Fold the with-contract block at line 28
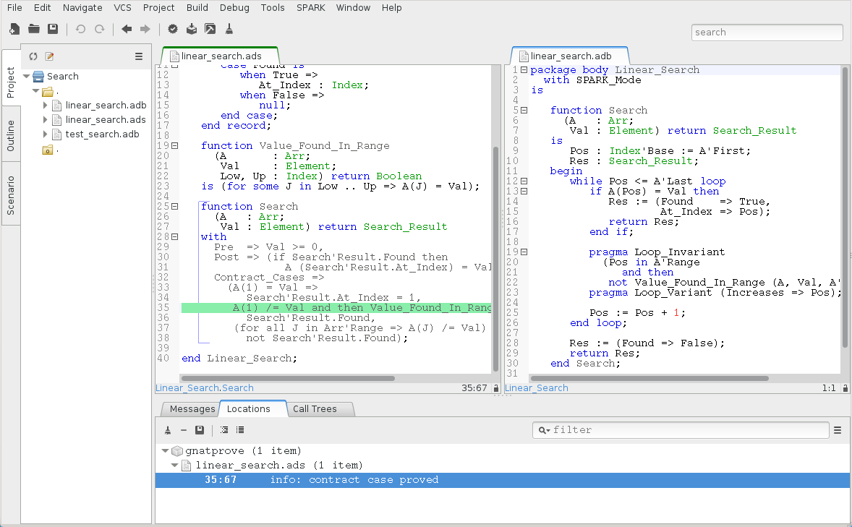Screen dimensions: 852x527 point(175,237)
